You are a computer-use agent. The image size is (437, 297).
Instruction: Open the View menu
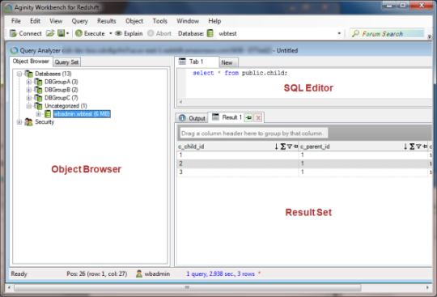coord(56,21)
